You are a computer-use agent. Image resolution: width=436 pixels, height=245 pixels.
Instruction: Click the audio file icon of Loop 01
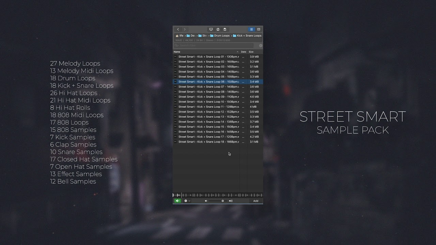point(175,57)
